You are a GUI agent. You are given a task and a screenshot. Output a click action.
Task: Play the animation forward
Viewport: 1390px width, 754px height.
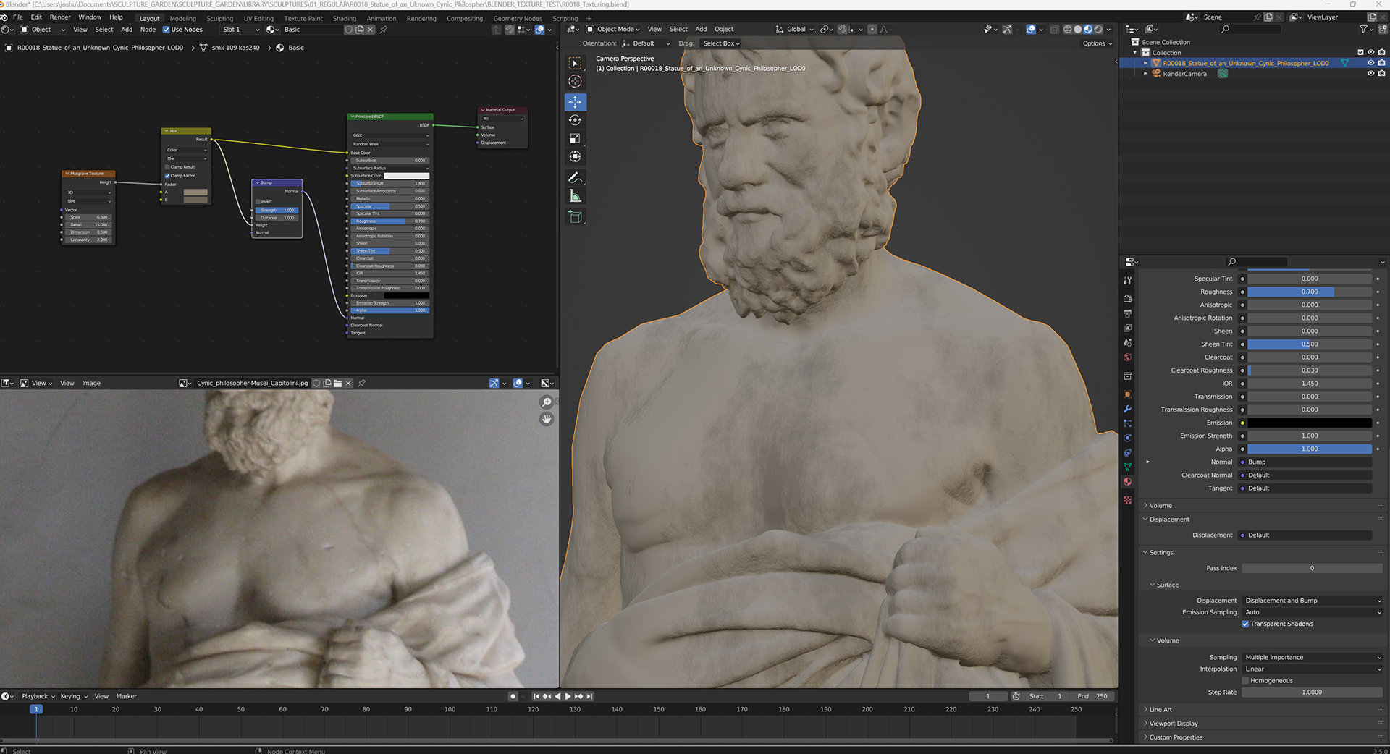(568, 697)
